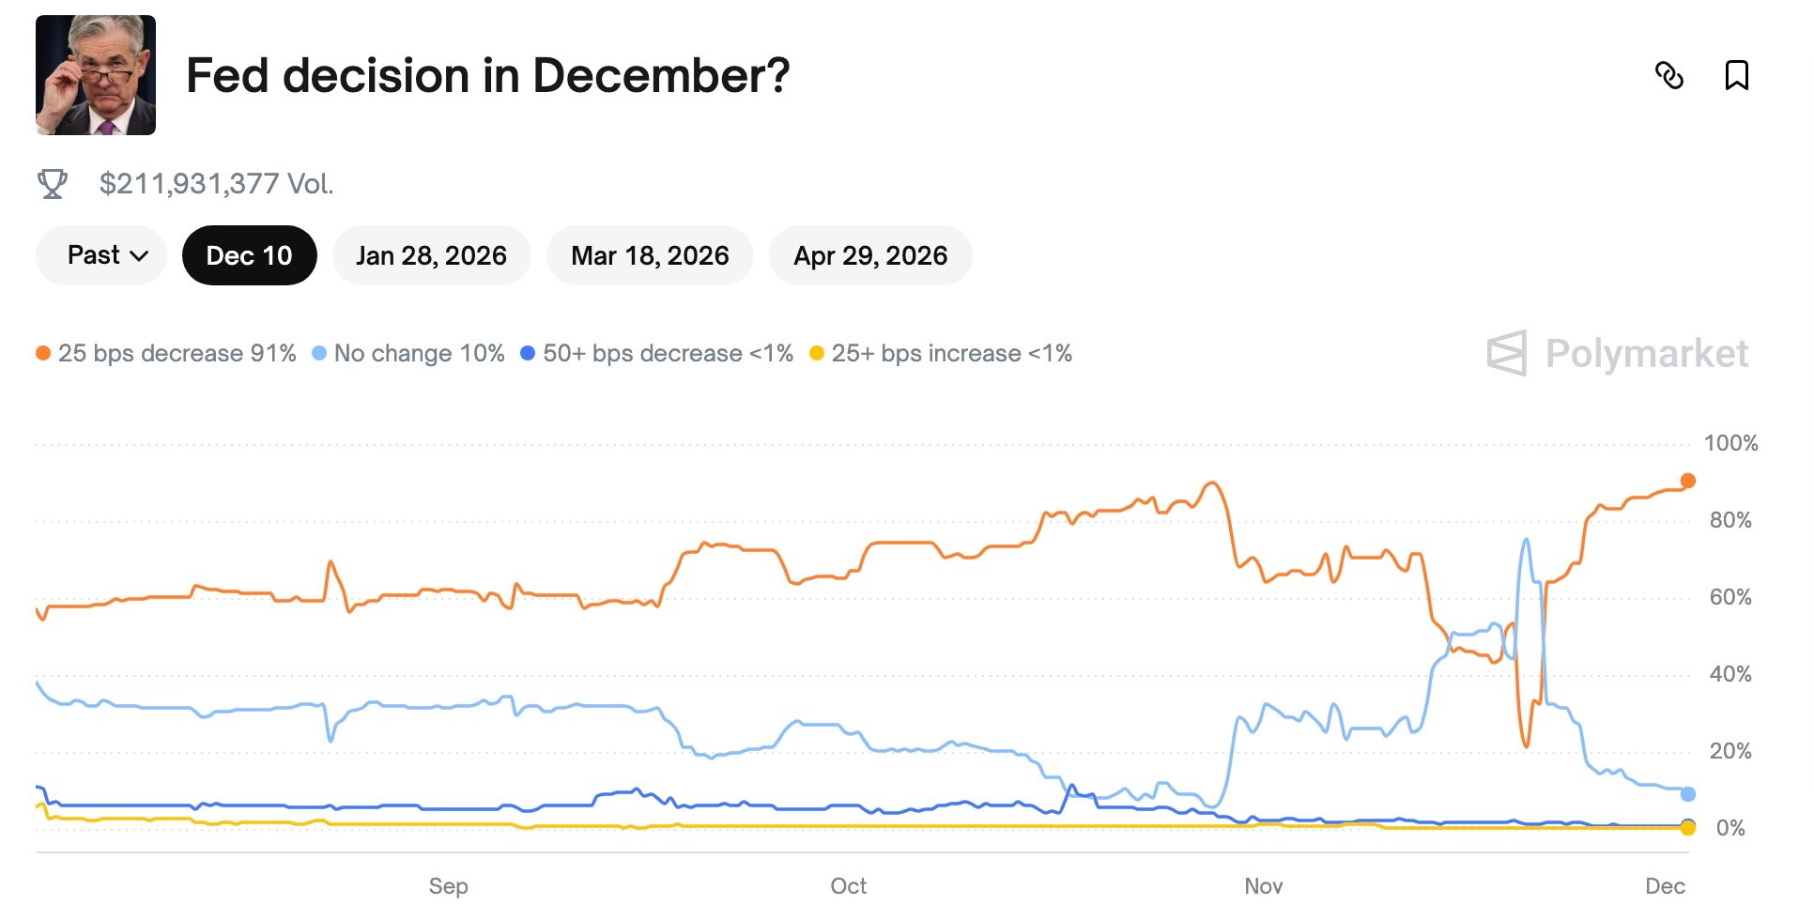The image size is (1814, 920).
Task: Select the Dec 10 date tab
Action: 249,255
